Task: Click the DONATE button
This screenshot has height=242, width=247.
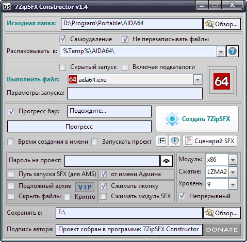Action: 222,230
